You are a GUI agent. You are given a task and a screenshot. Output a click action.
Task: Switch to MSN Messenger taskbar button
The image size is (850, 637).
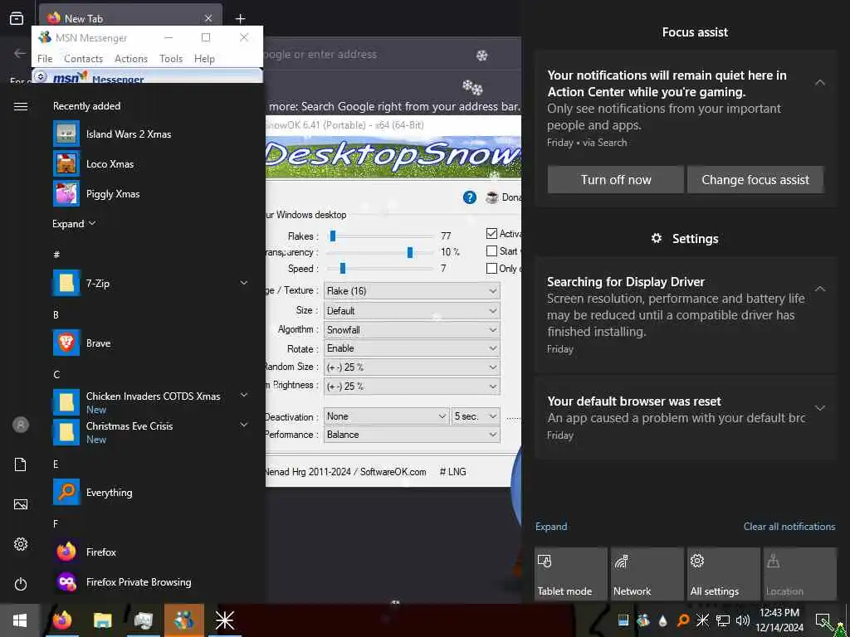[183, 620]
